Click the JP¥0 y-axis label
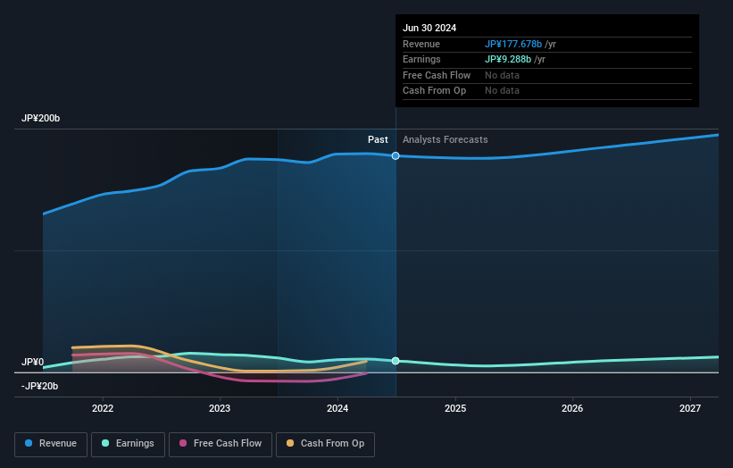 [32, 362]
